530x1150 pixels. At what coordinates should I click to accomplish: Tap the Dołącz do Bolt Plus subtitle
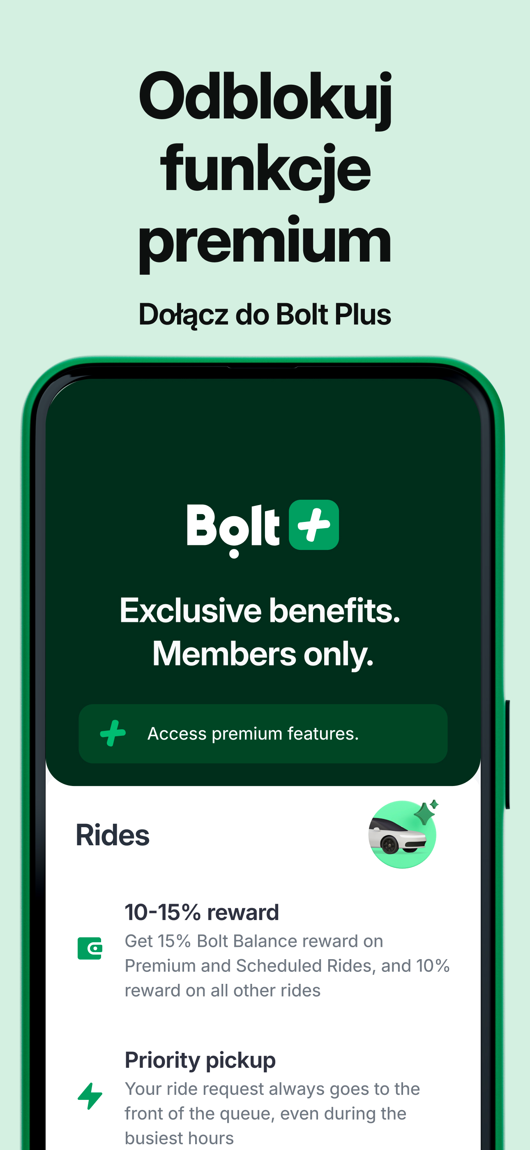coord(265,315)
